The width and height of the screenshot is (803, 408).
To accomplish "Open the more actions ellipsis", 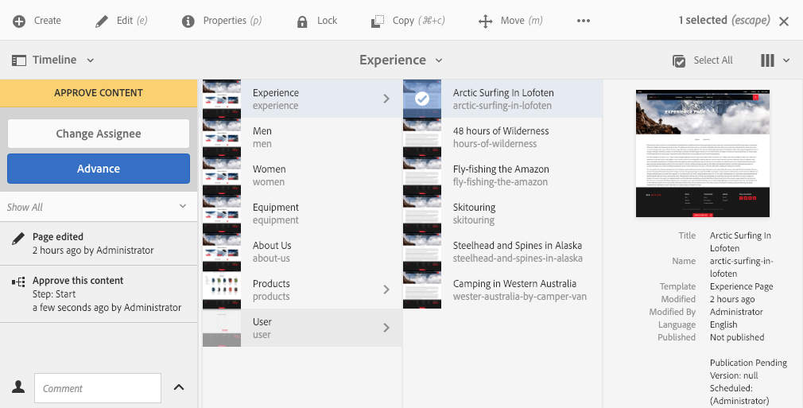I will pyautogui.click(x=584, y=21).
